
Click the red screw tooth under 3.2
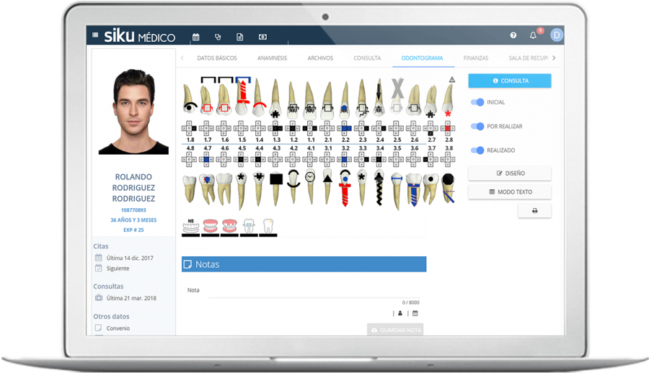(x=345, y=188)
